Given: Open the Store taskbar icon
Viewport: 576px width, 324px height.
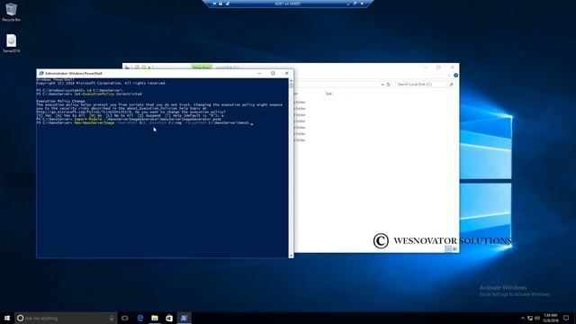Looking at the screenshot, I should coord(169,318).
